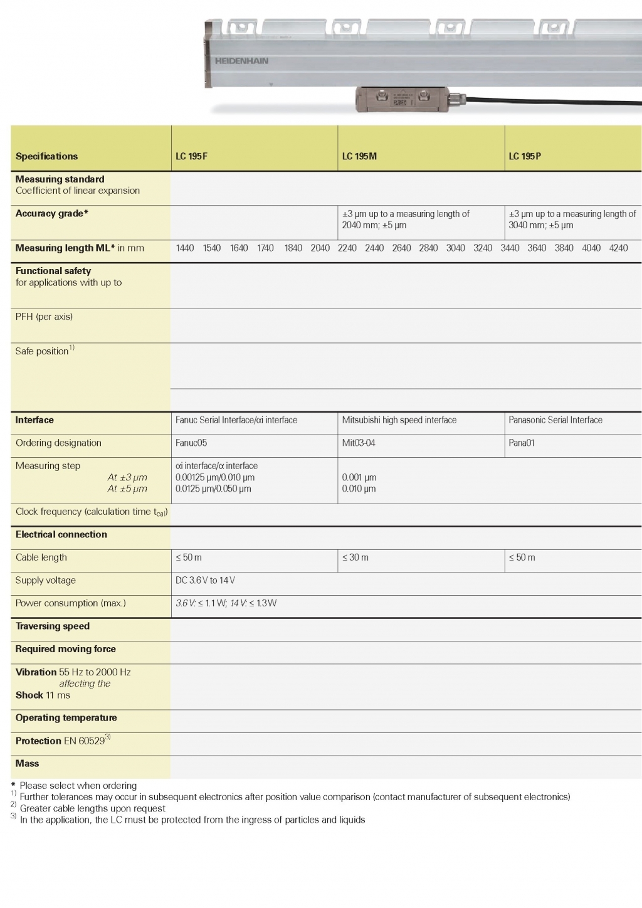The width and height of the screenshot is (642, 908).
Task: Click the 'Greater cable lengths upon request' footnote
Action: coord(93,808)
